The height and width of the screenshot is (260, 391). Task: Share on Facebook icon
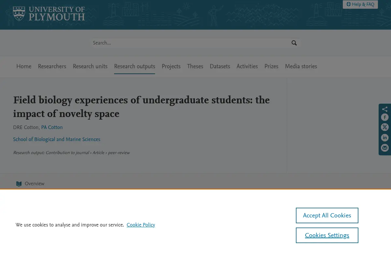pos(385,118)
